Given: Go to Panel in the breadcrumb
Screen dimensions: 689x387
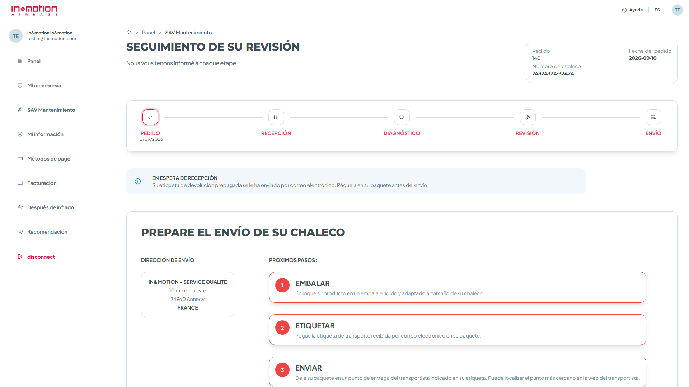Looking at the screenshot, I should [x=148, y=33].
